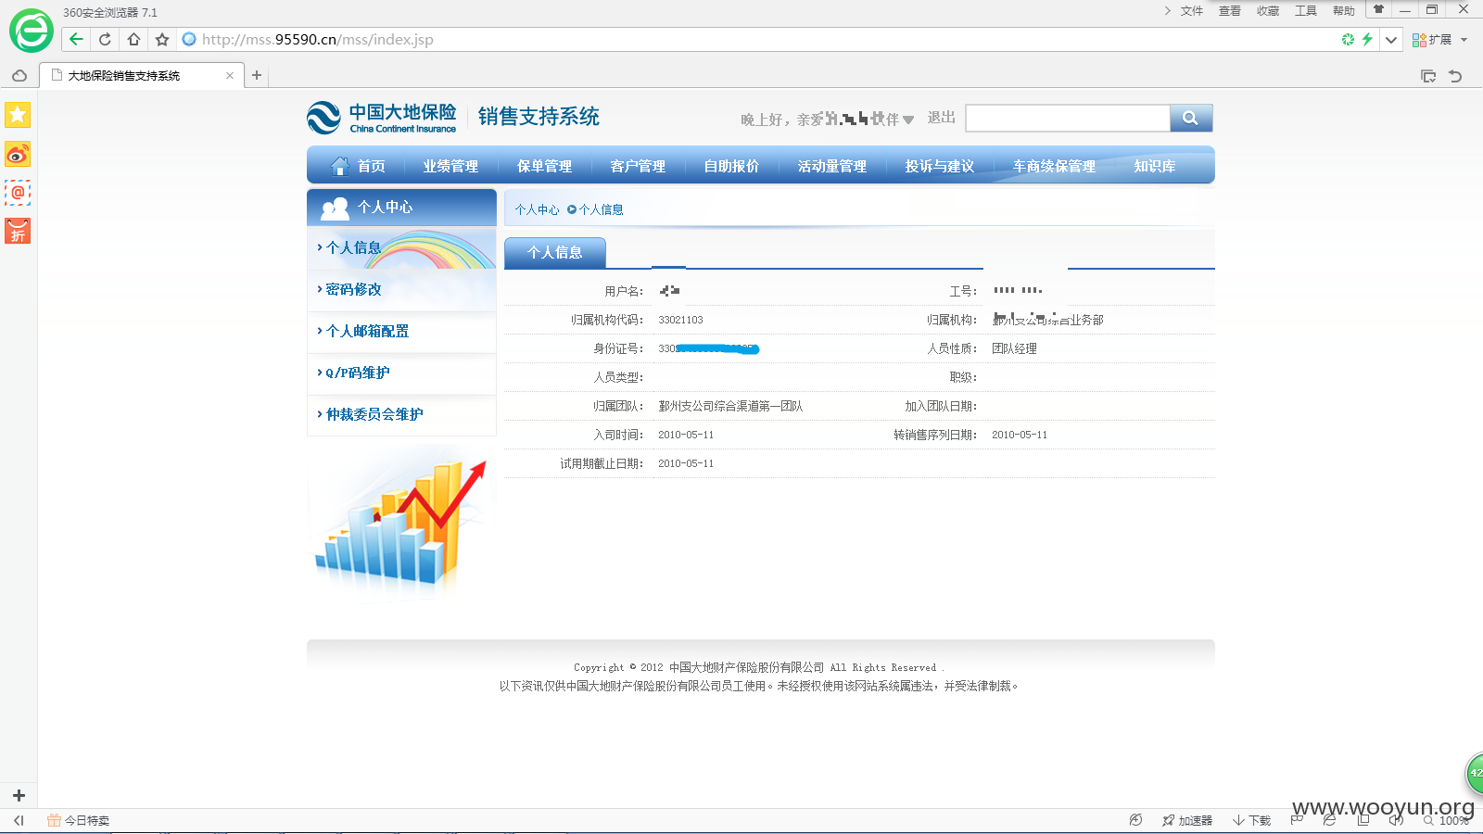Click the plus icon at sidebar bottom
The width and height of the screenshot is (1483, 834).
point(19,795)
